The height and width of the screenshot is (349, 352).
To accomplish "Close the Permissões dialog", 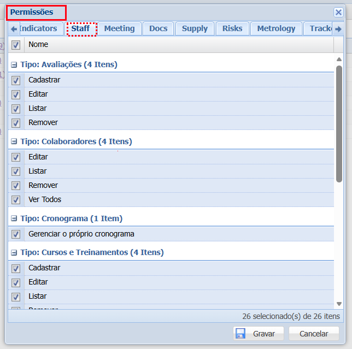I will coord(338,12).
